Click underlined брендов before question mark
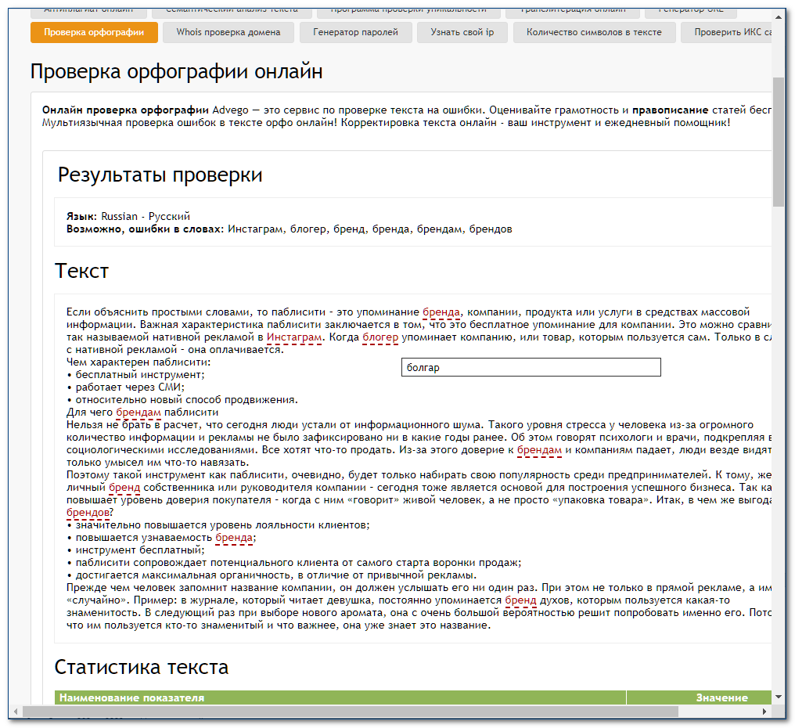The width and height of the screenshot is (795, 728). coord(88,512)
